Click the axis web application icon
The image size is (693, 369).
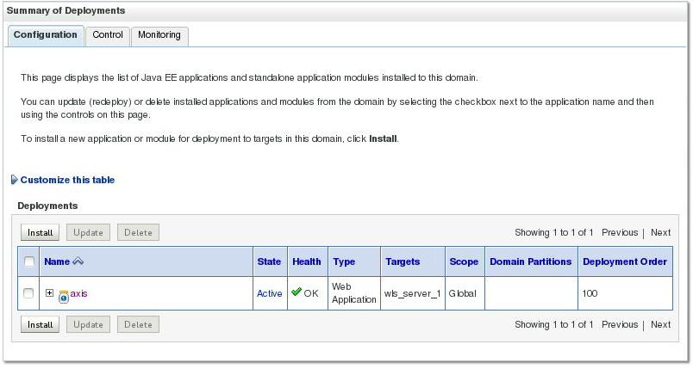pos(64,297)
